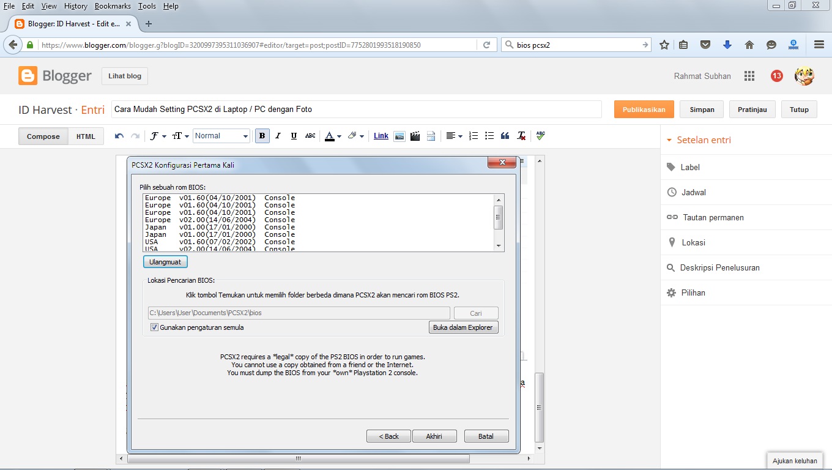This screenshot has height=470, width=832.
Task: Apply a bulleted list
Action: 489,136
